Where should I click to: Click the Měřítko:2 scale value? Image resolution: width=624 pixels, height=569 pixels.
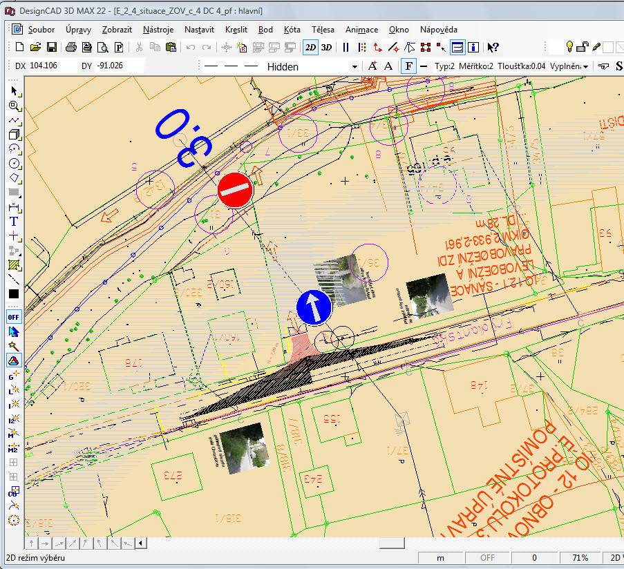pyautogui.click(x=476, y=66)
